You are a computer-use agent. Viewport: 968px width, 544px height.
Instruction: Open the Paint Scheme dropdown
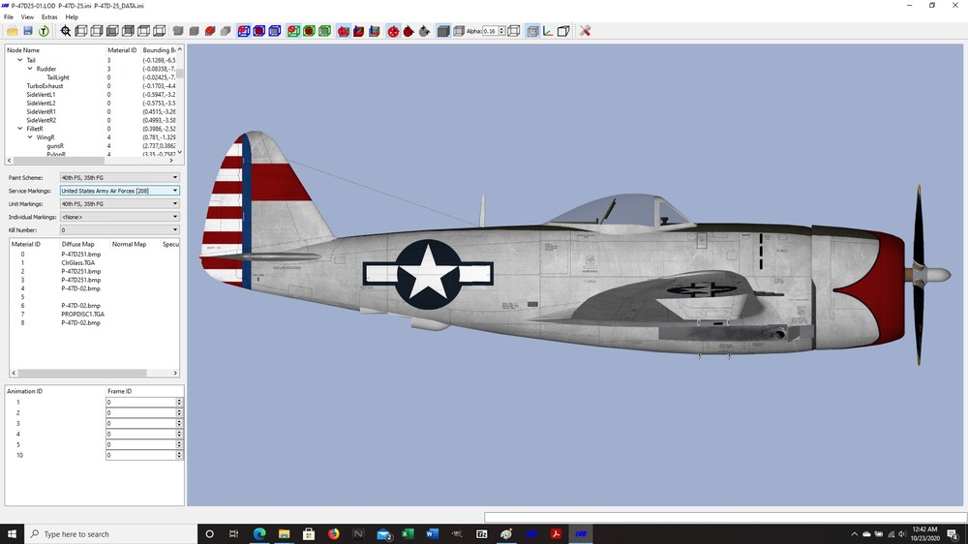pyautogui.click(x=120, y=177)
